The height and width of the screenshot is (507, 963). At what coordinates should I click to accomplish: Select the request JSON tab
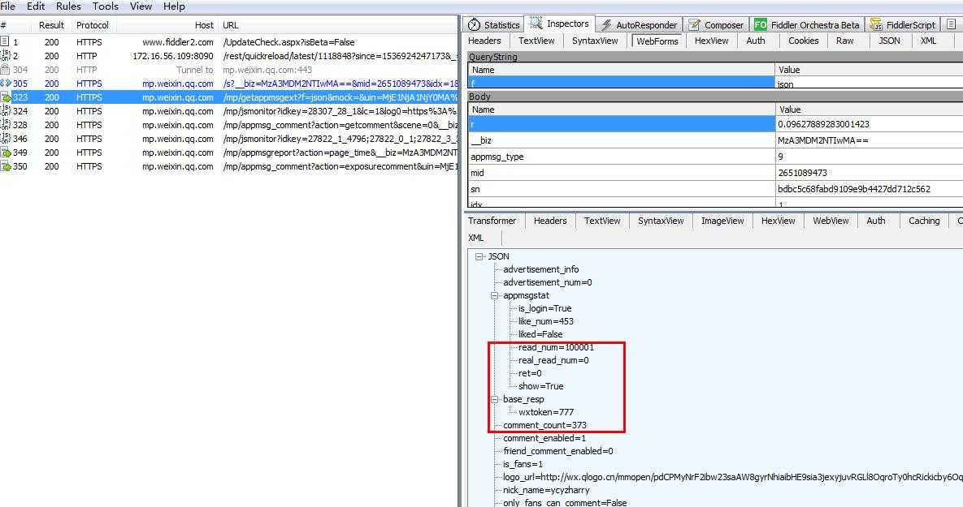click(x=889, y=41)
